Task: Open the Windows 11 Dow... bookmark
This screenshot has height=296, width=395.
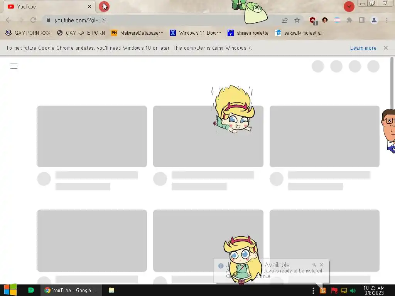Action: [x=196, y=33]
